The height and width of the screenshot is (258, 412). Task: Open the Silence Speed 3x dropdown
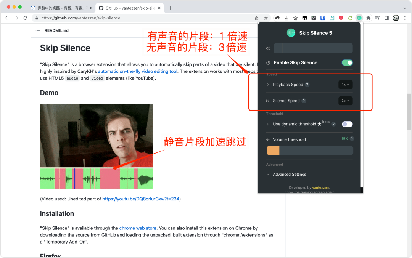[x=345, y=101]
